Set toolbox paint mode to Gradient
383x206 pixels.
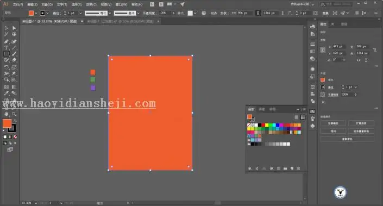click(10, 137)
